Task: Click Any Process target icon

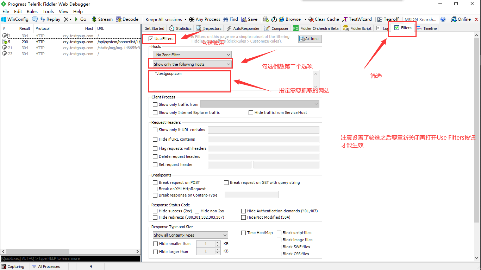Action: point(205,19)
